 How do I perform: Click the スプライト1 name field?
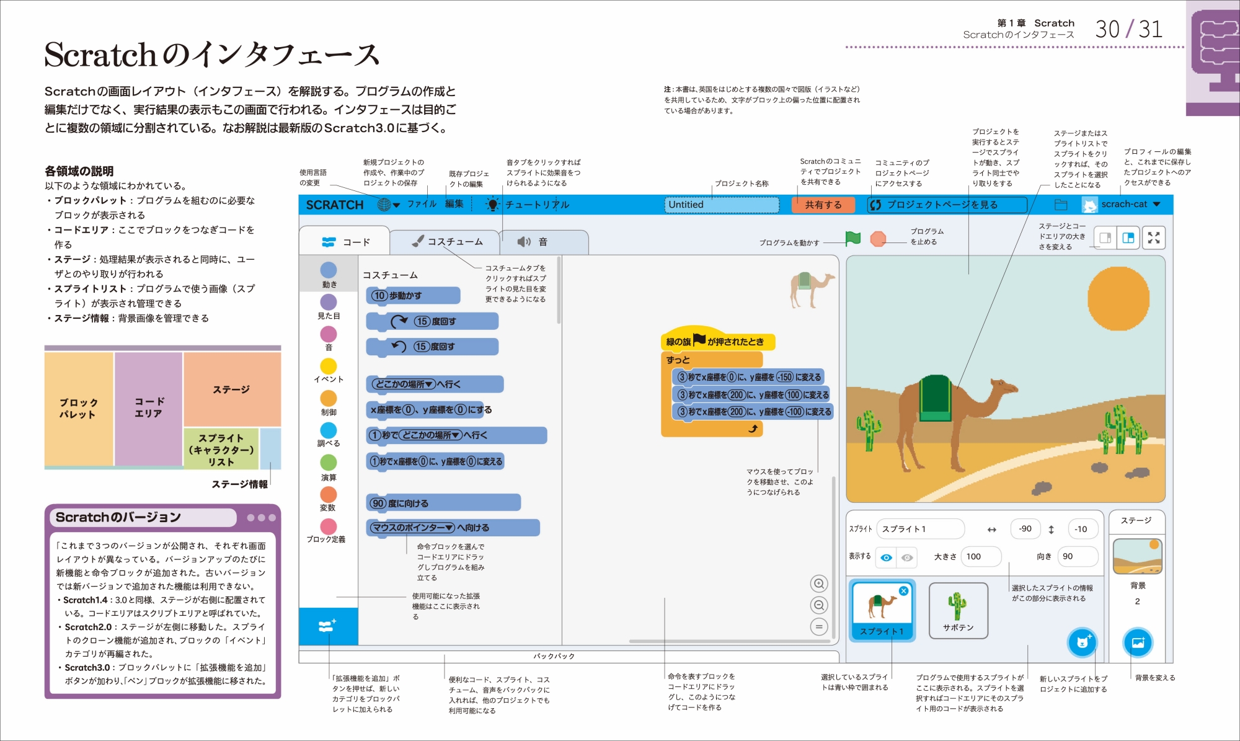(x=920, y=529)
